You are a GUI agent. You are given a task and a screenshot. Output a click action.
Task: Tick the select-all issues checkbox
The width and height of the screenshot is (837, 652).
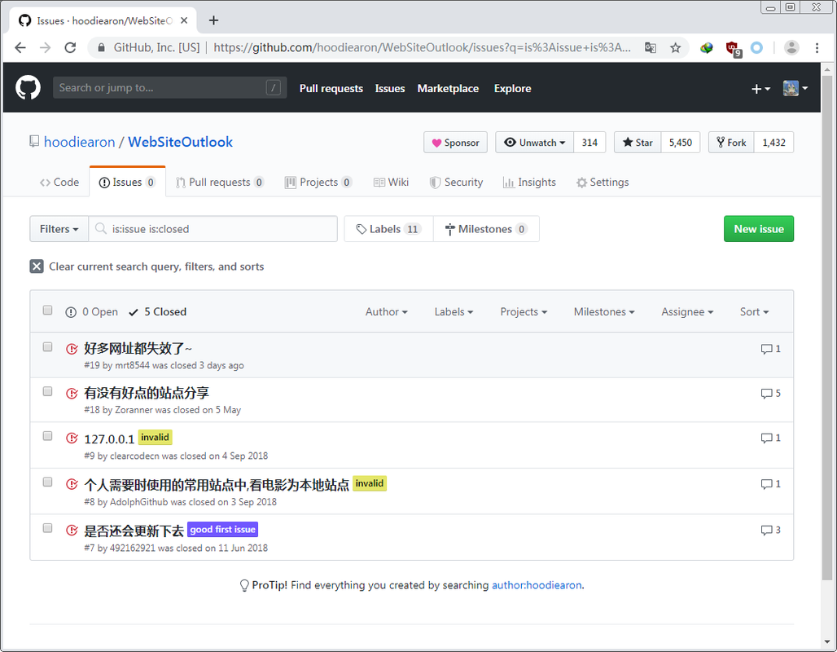coord(47,310)
